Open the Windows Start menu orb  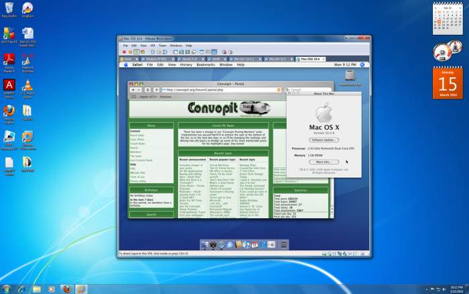pos(6,289)
